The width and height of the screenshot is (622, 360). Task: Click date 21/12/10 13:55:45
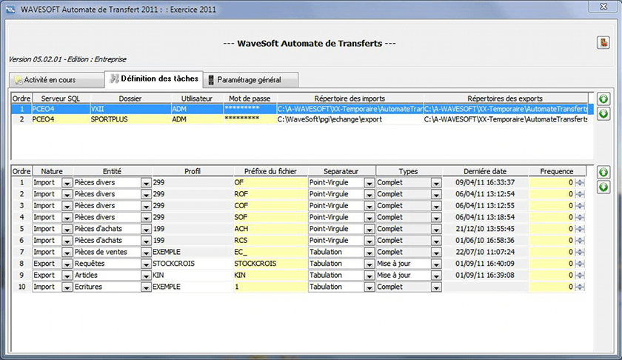click(x=485, y=229)
